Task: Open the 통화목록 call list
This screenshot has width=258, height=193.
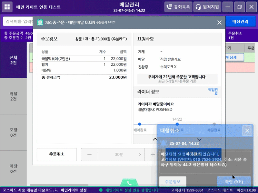Action: (x=178, y=7)
